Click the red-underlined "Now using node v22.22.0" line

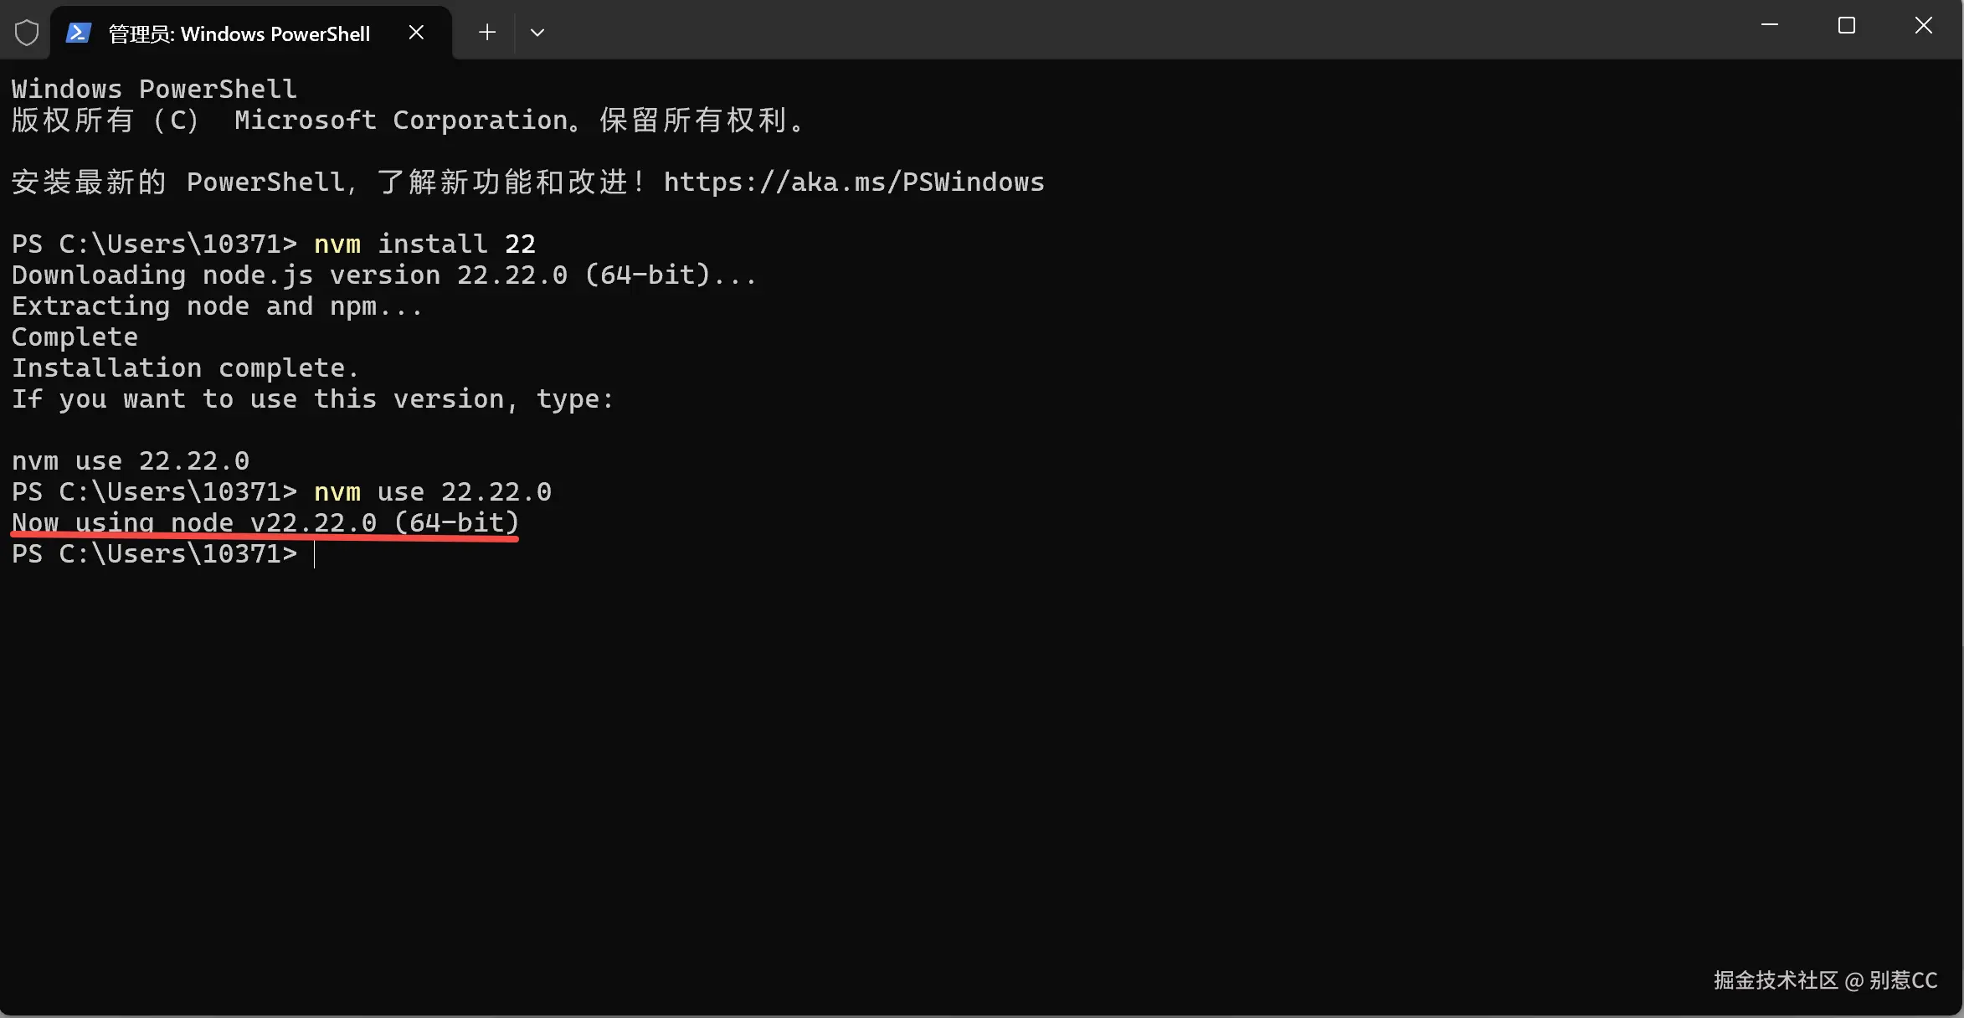pyautogui.click(x=265, y=523)
